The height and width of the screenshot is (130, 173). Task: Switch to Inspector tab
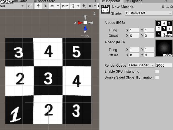111,1
